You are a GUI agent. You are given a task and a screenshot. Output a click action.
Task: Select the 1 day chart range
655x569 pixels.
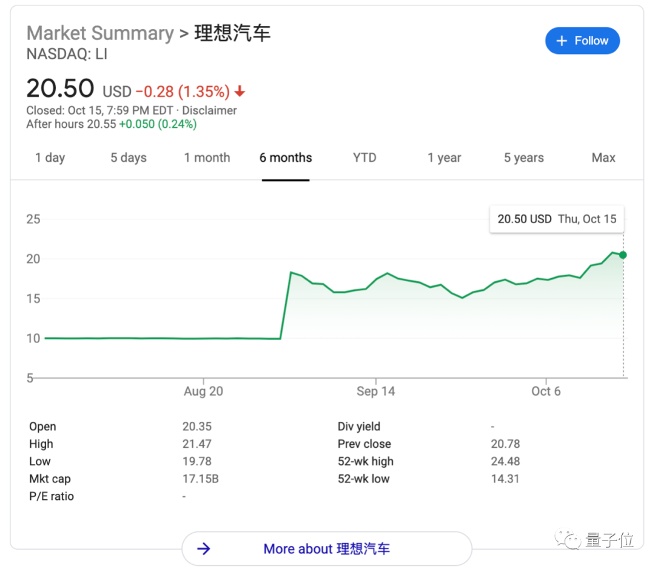[50, 158]
